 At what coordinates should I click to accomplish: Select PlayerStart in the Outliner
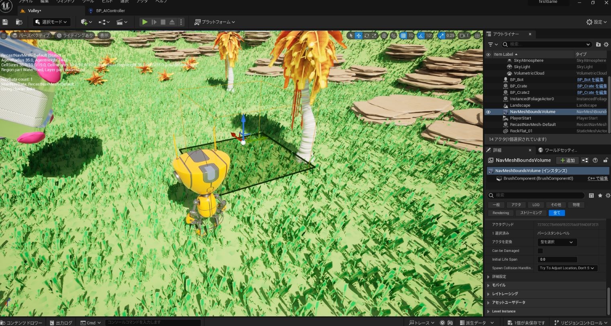(520, 118)
